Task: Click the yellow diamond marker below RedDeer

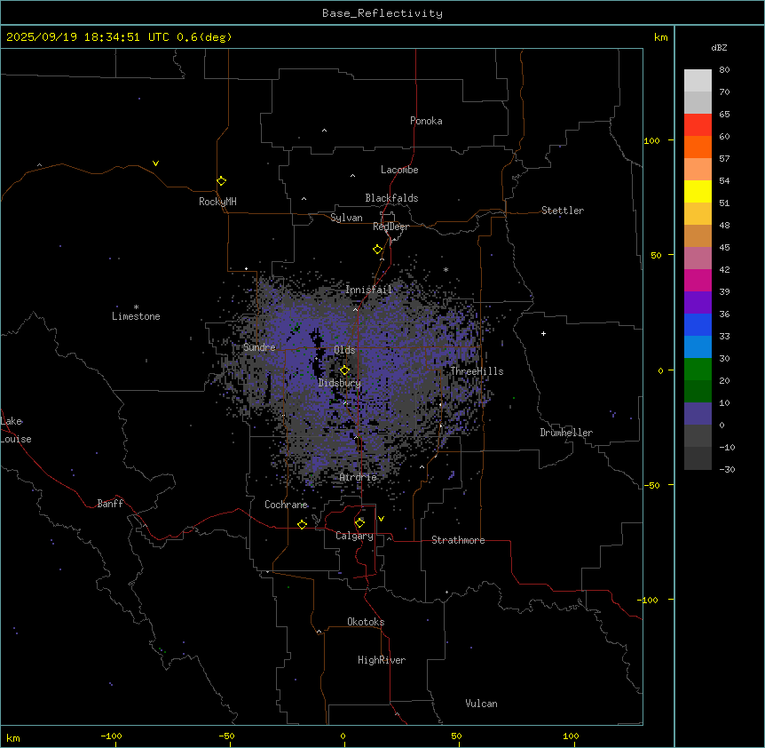Action: click(378, 250)
